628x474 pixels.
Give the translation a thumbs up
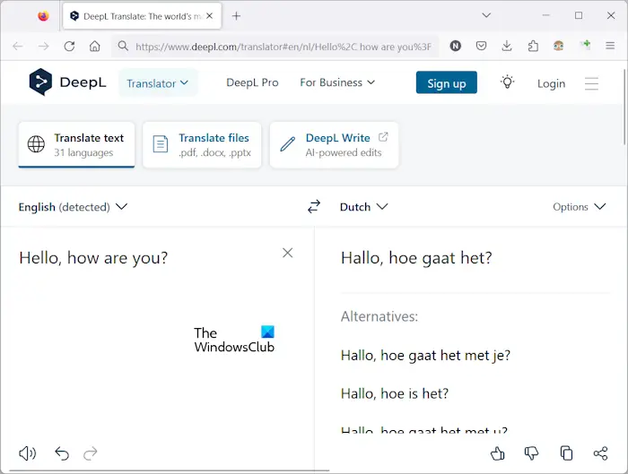(498, 453)
